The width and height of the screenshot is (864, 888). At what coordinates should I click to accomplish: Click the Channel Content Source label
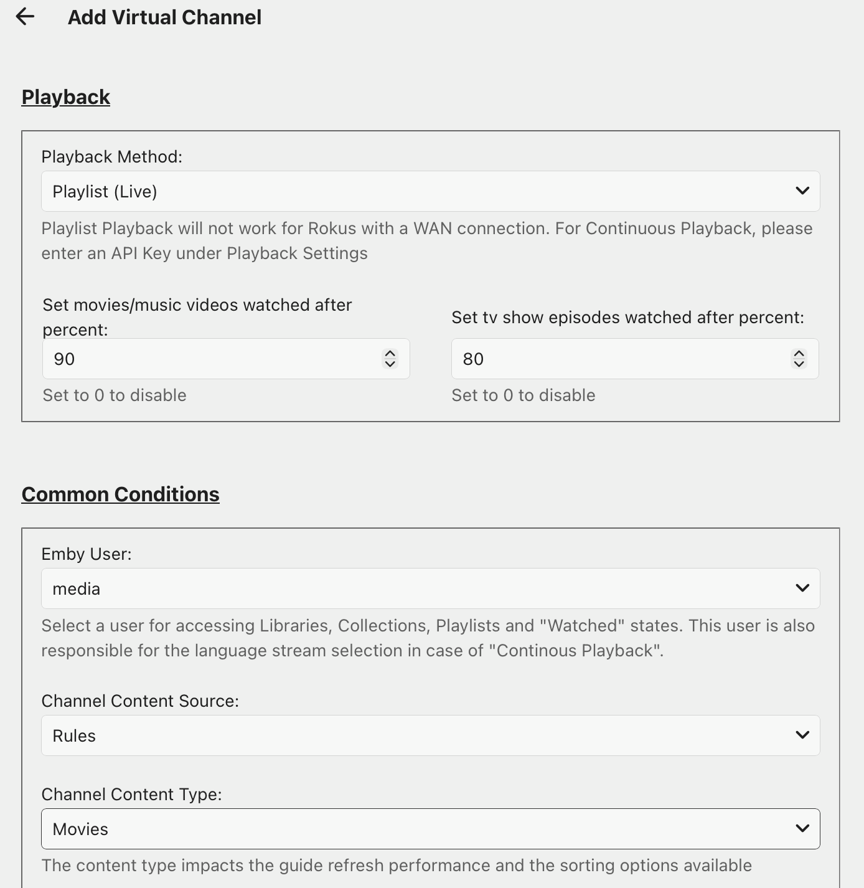[x=140, y=701]
